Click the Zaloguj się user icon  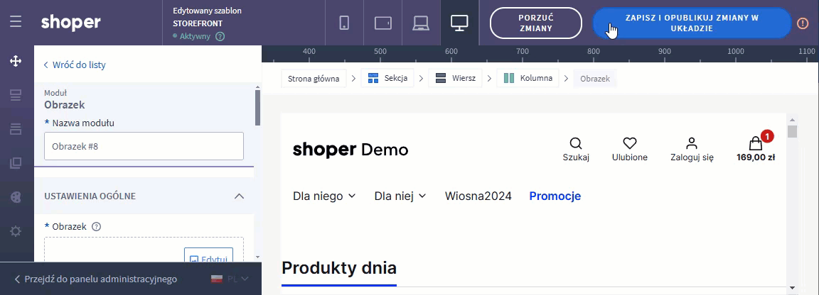[x=692, y=143]
